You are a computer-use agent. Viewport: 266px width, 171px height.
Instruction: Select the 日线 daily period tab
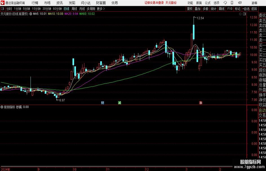click(x=66, y=9)
